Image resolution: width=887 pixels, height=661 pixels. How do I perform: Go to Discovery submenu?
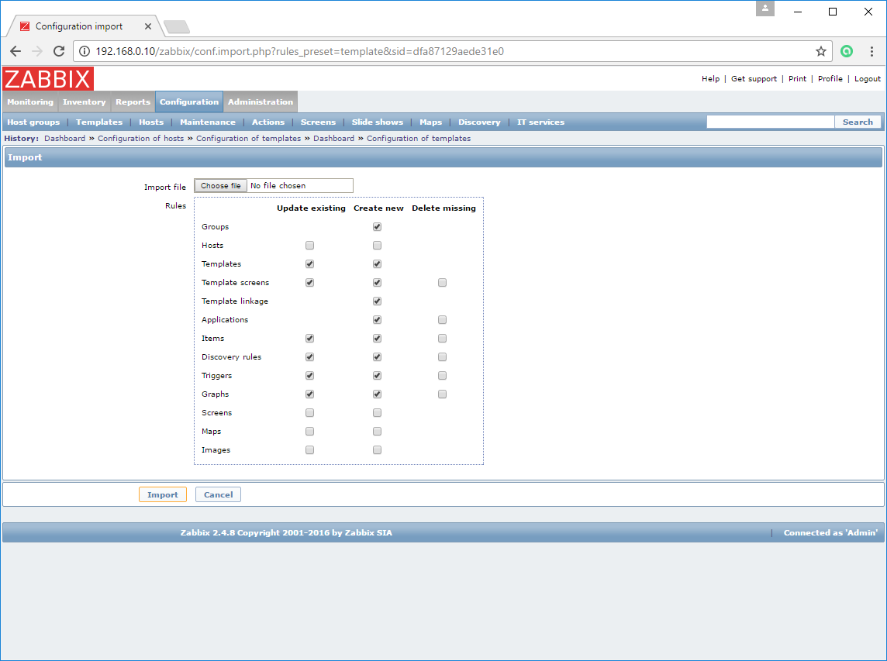coord(479,122)
